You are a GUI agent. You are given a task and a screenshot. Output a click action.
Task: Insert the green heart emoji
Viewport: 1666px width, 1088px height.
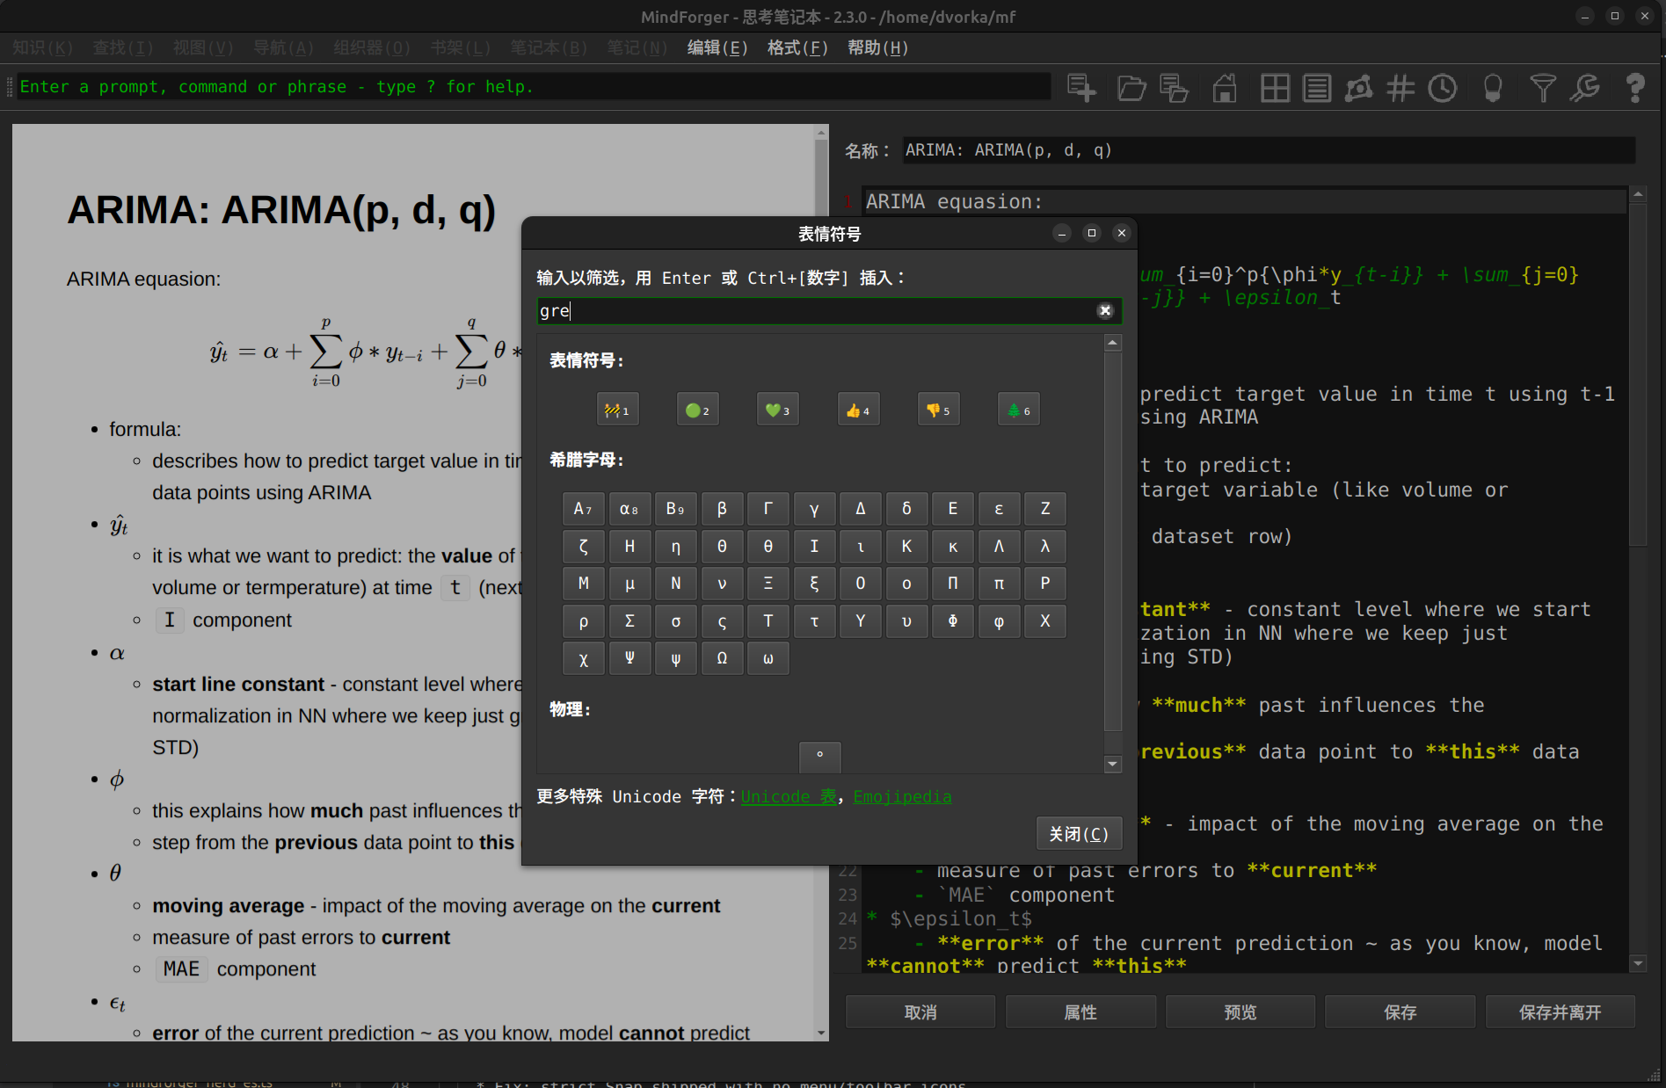pyautogui.click(x=777, y=410)
